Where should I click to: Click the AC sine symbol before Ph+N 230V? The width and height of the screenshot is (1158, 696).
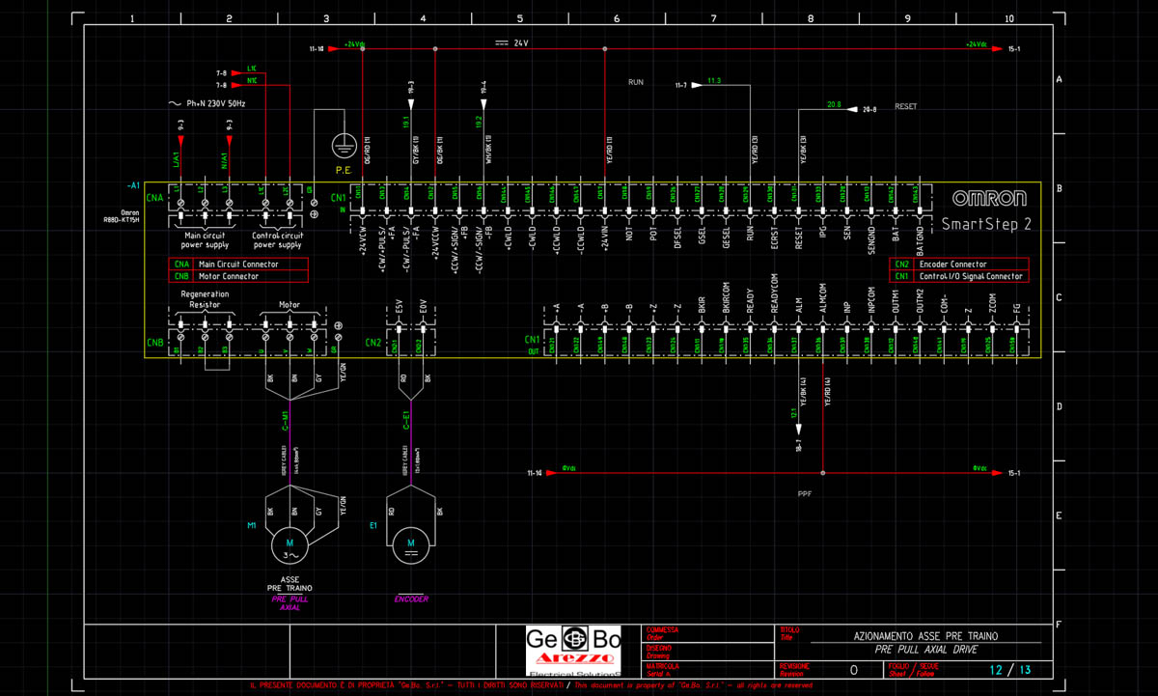click(176, 103)
